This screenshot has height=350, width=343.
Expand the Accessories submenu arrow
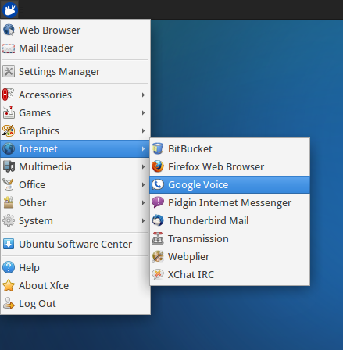[143, 95]
